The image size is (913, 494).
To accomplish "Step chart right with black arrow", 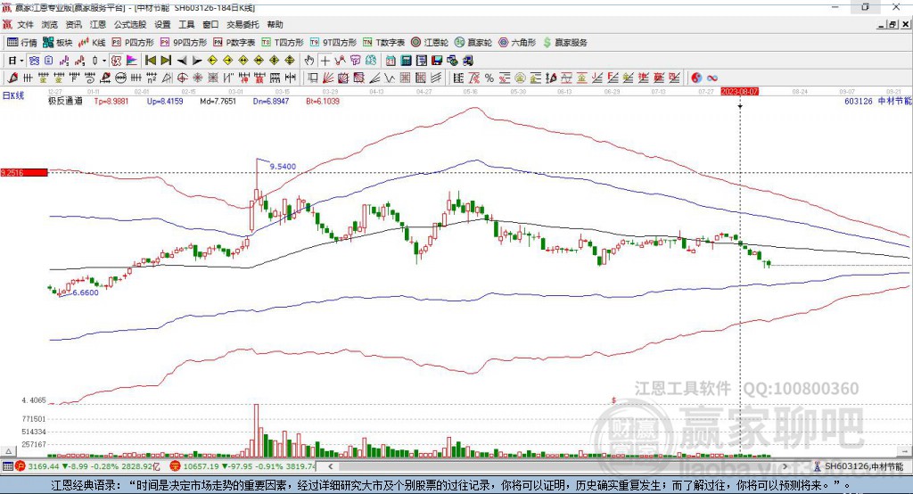I will click(197, 61).
